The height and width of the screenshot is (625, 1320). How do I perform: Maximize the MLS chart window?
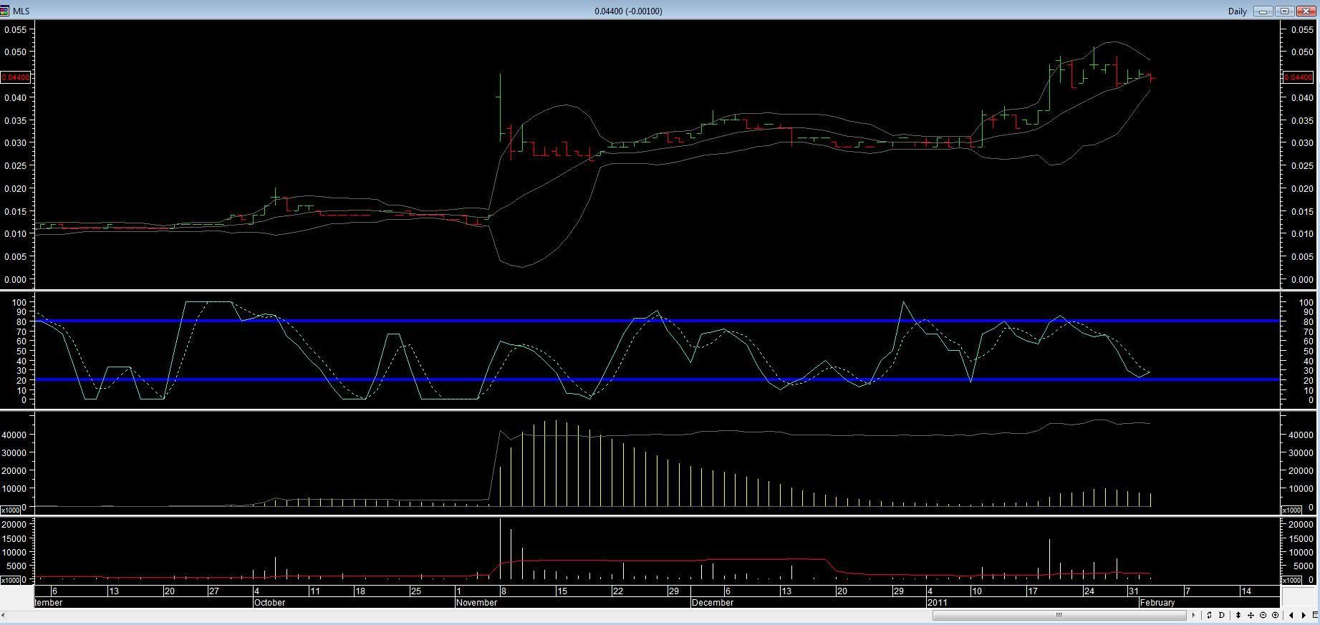[1285, 11]
